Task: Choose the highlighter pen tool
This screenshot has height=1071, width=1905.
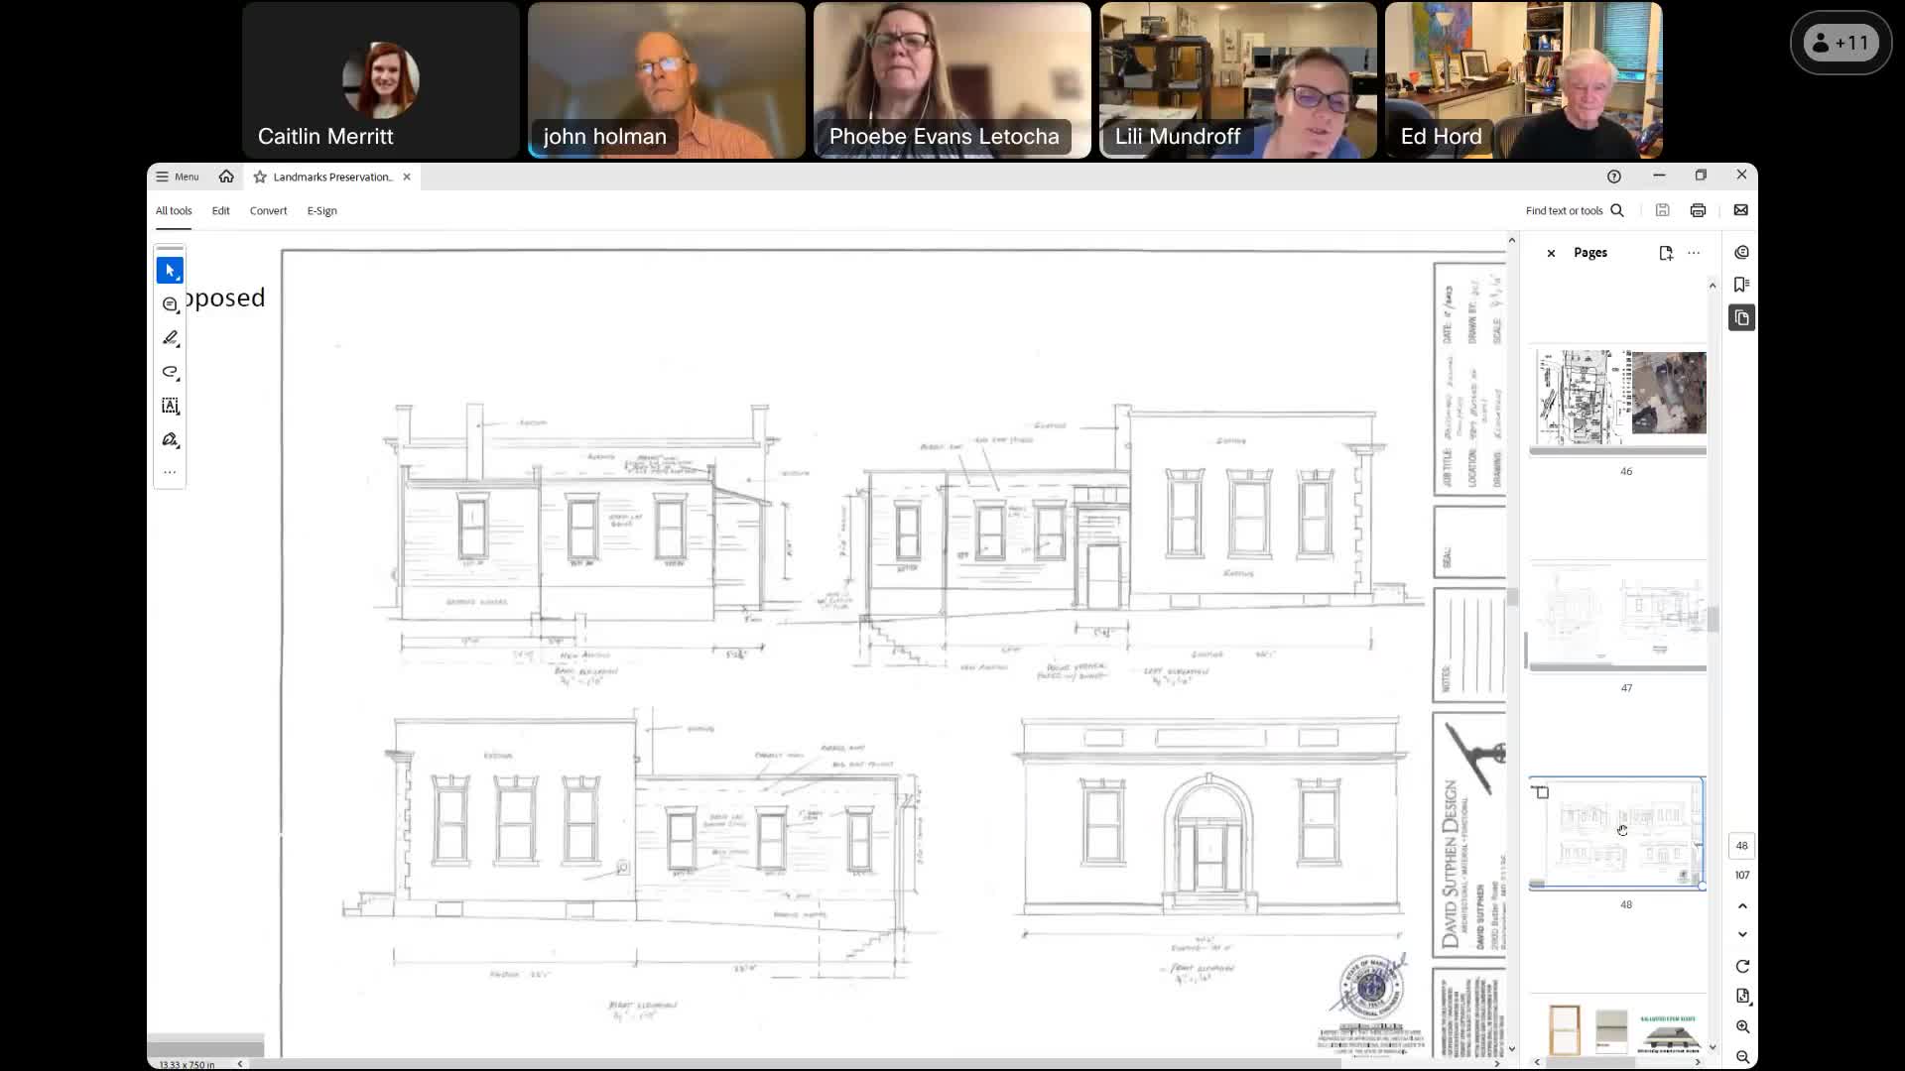Action: (x=170, y=338)
